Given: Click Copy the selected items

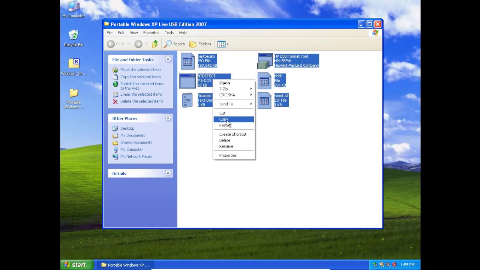Looking at the screenshot, I should [x=141, y=76].
